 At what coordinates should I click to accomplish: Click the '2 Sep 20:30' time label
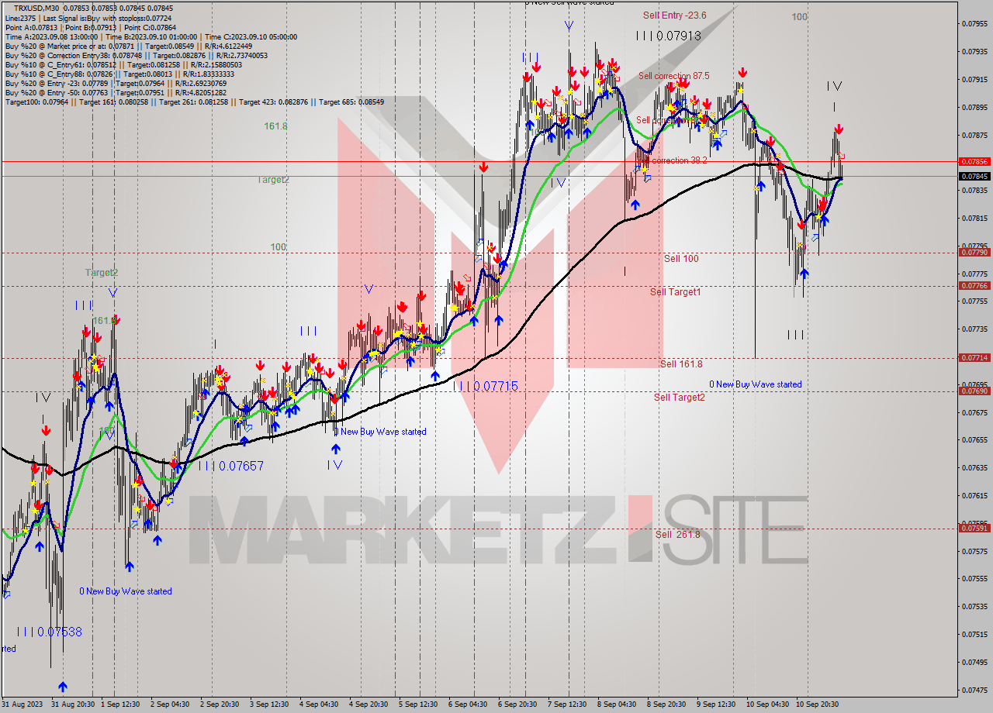tap(220, 704)
